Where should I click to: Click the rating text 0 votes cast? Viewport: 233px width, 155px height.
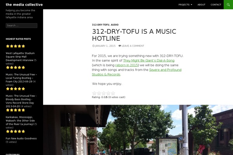pyautogui.click(x=117, y=97)
